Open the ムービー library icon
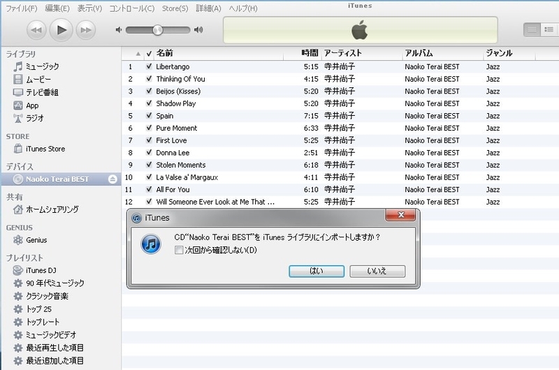The height and width of the screenshot is (370, 559). pos(18,79)
